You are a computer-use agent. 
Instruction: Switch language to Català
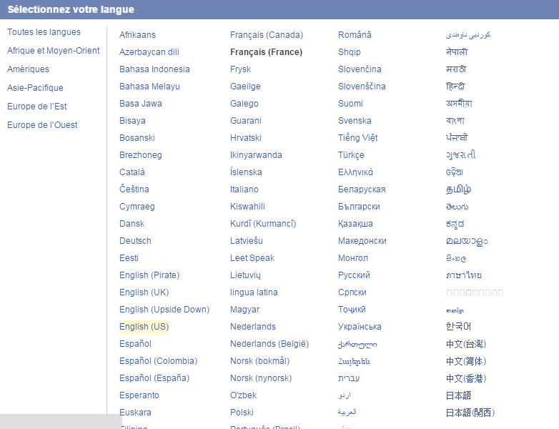132,172
